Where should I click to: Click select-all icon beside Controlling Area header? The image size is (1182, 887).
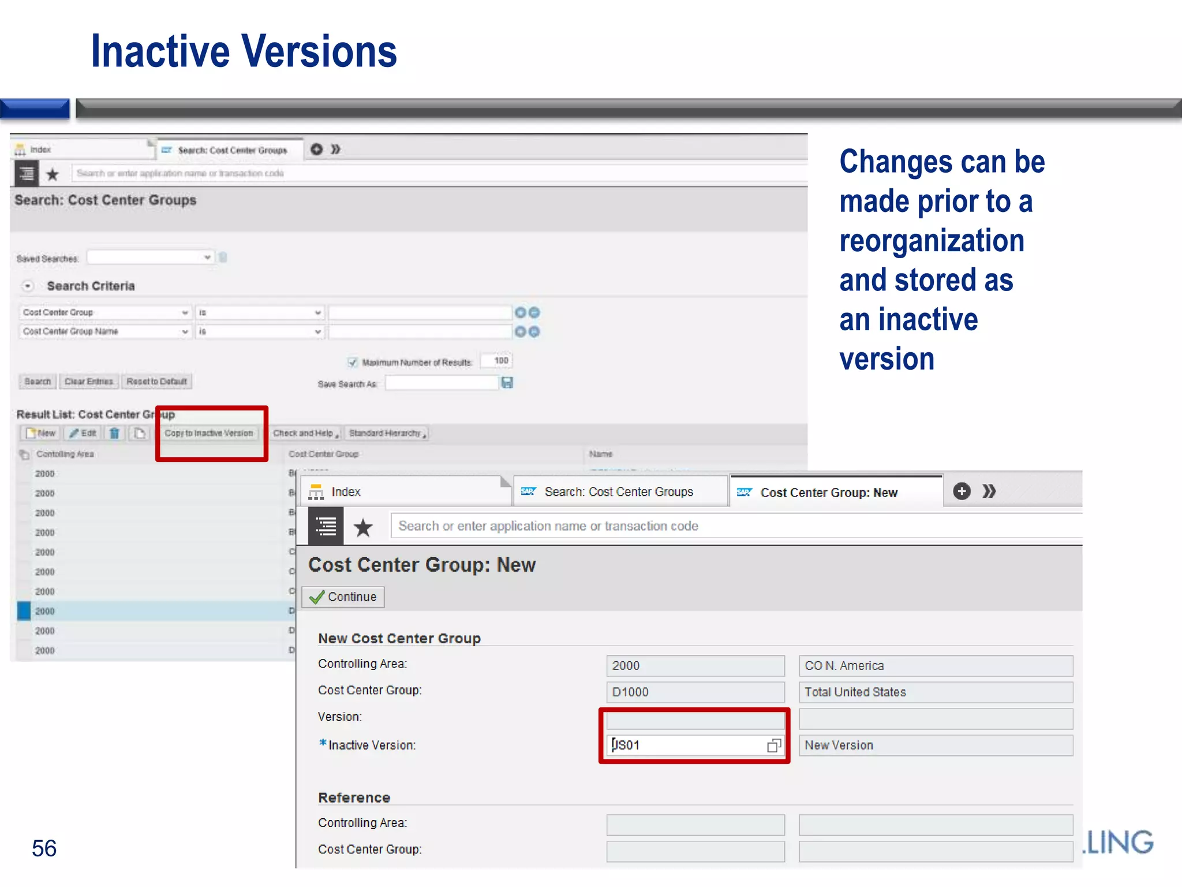(24, 454)
